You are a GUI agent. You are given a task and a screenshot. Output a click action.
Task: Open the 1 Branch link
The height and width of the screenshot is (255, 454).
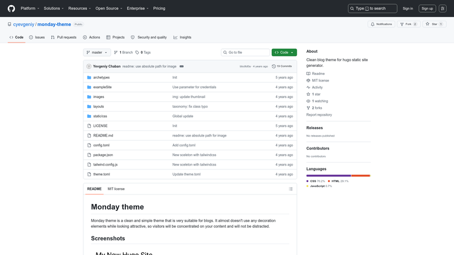(x=123, y=52)
